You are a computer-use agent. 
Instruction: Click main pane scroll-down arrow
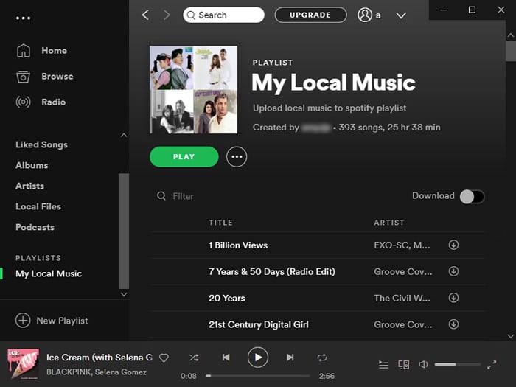point(510,336)
